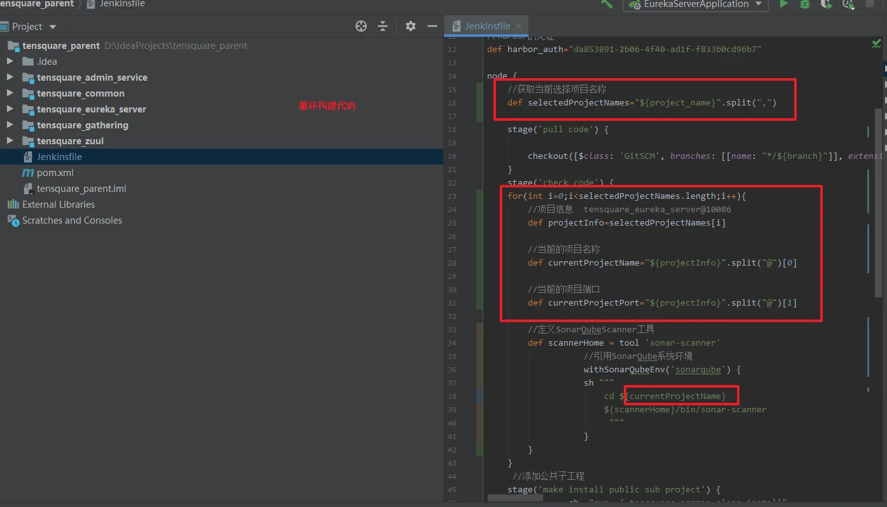The height and width of the screenshot is (507, 887).
Task: Select tensquare_common in project tree
Action: 81,93
